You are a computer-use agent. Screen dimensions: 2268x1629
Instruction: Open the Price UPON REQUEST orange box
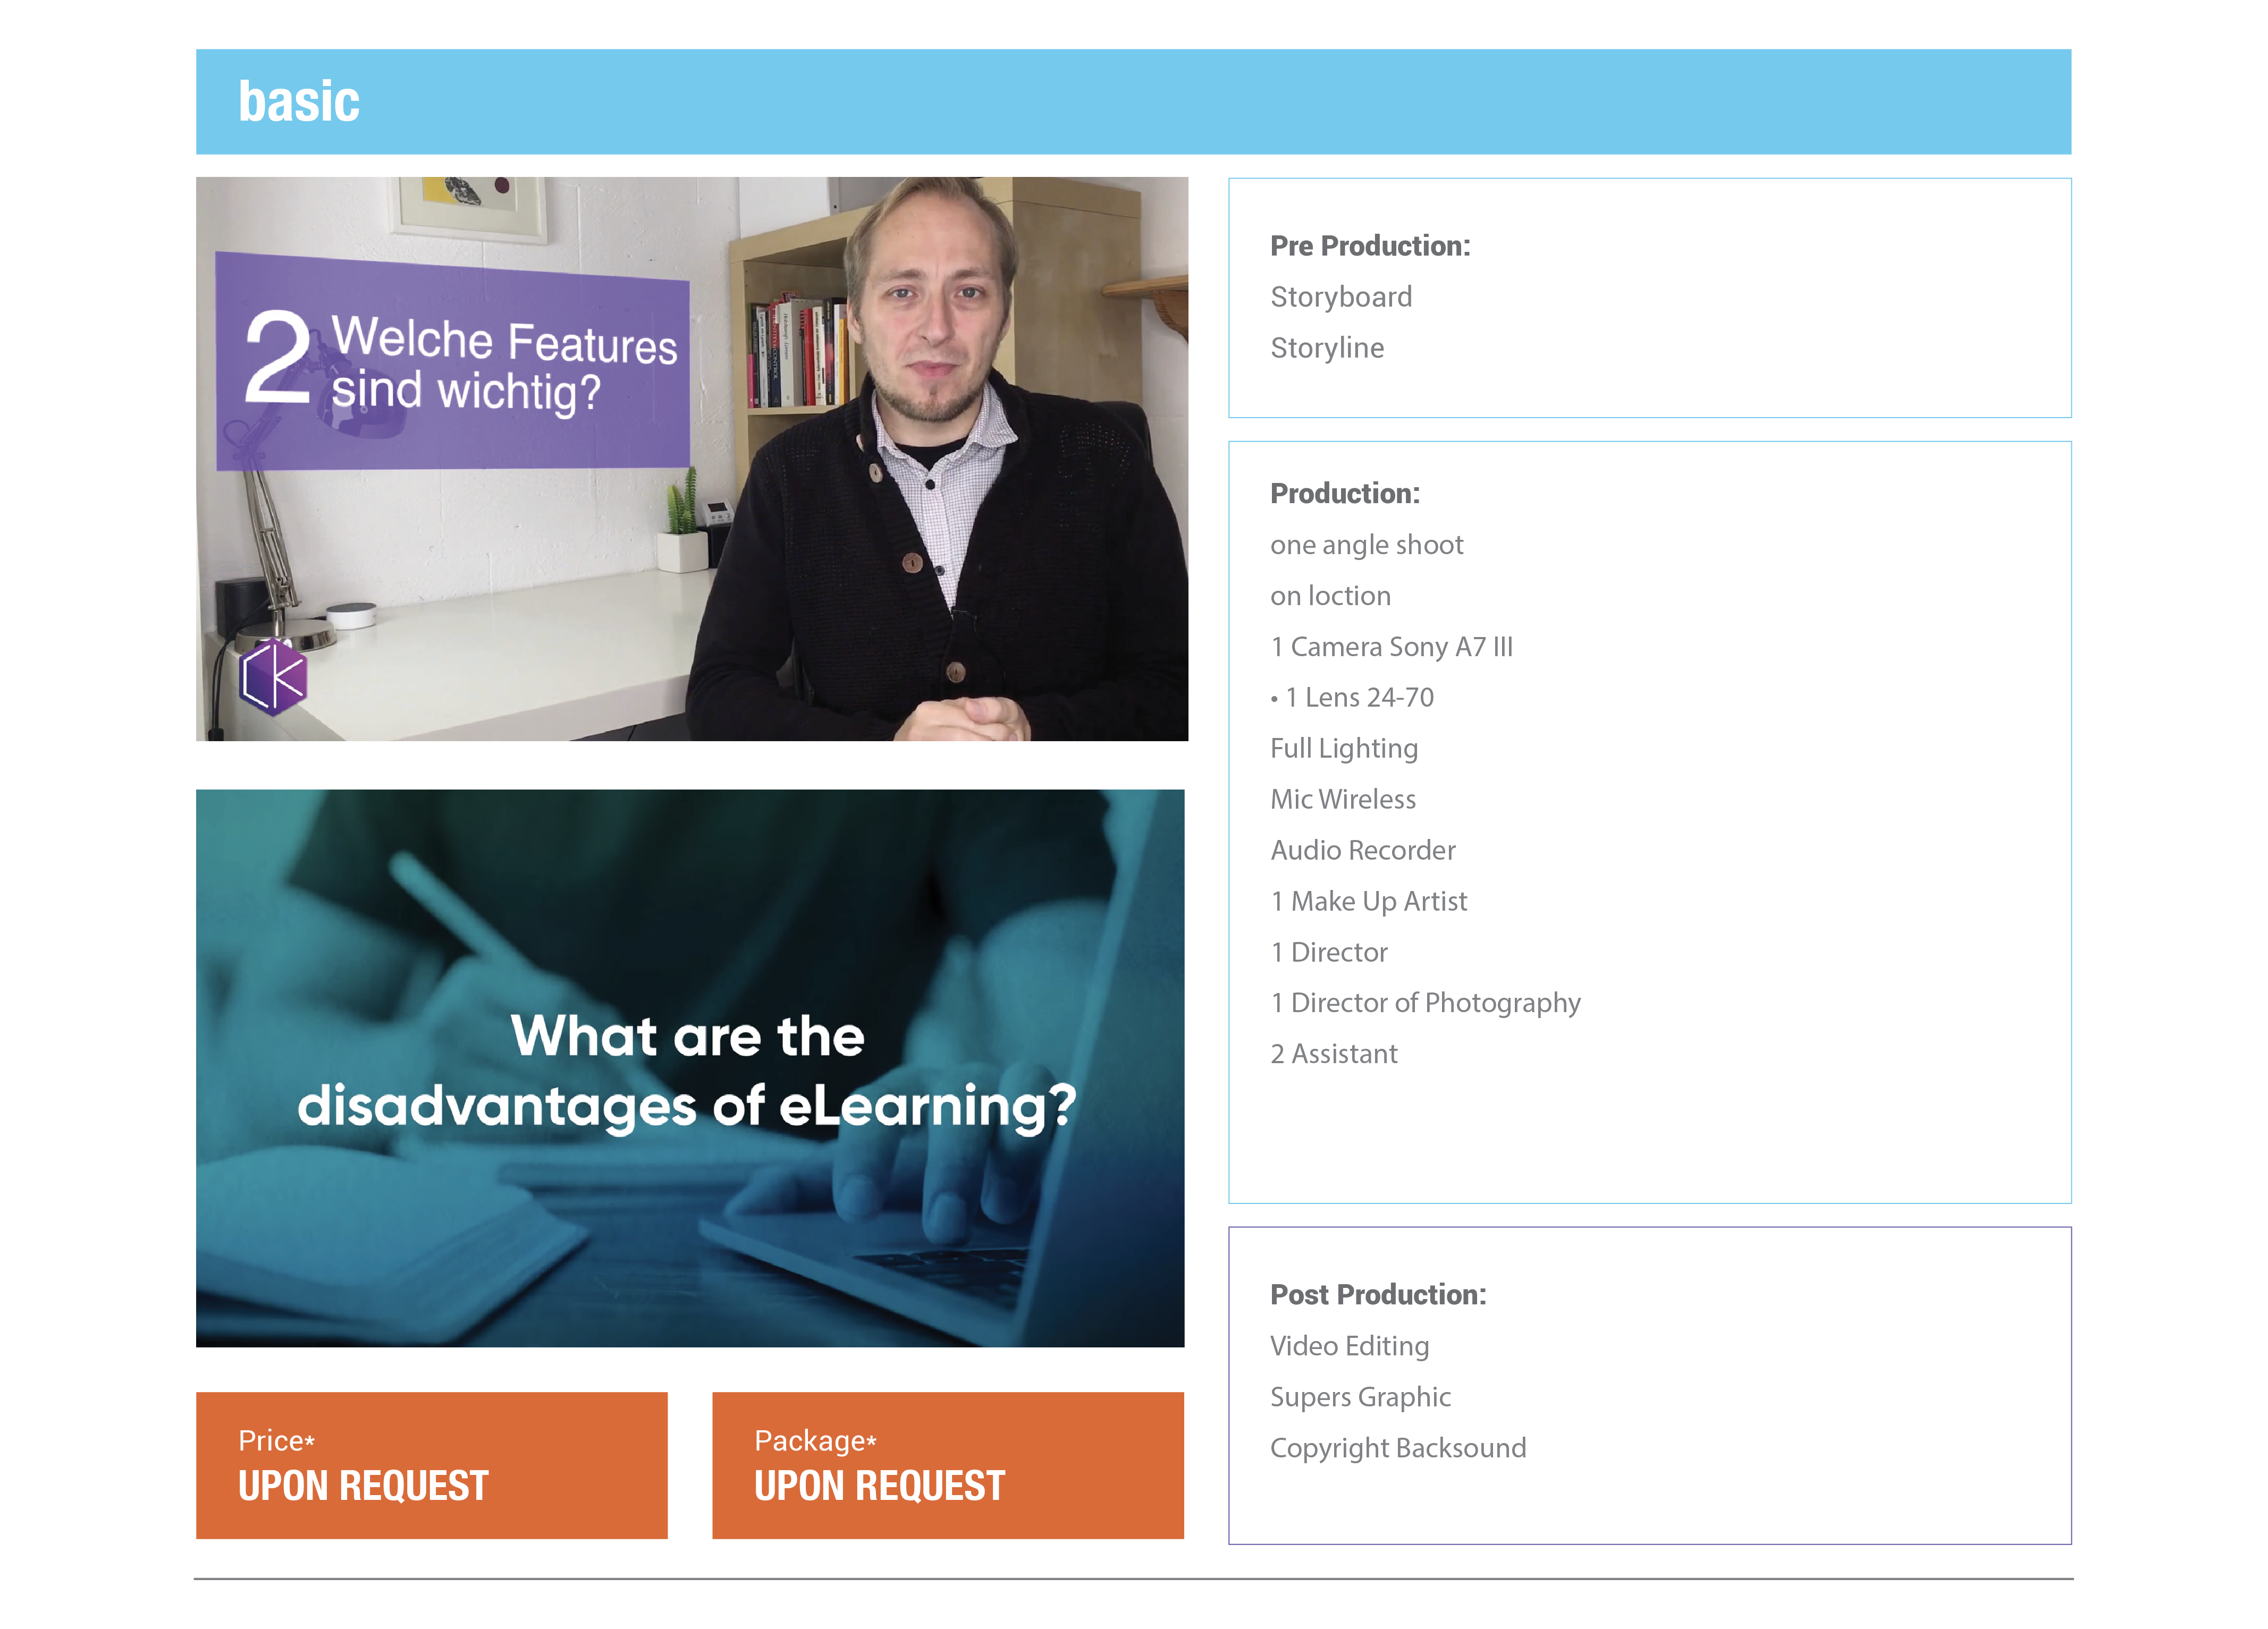pyautogui.click(x=432, y=1465)
